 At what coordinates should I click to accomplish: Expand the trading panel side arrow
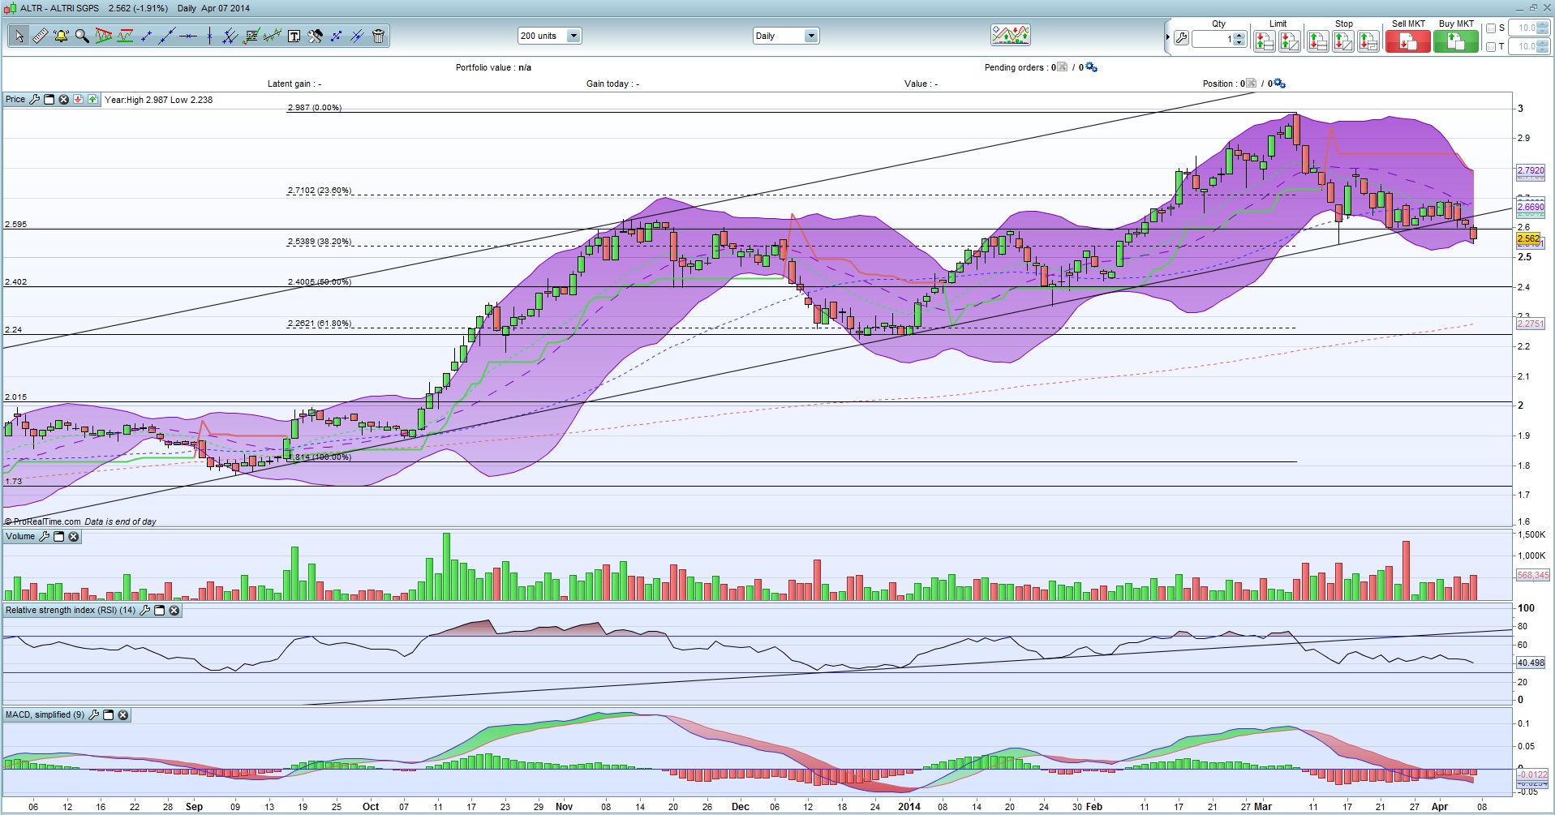(1168, 37)
